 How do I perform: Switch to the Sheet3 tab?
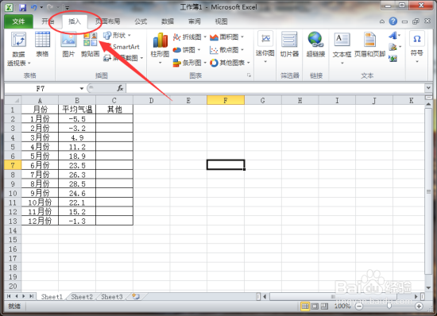pyautogui.click(x=112, y=297)
